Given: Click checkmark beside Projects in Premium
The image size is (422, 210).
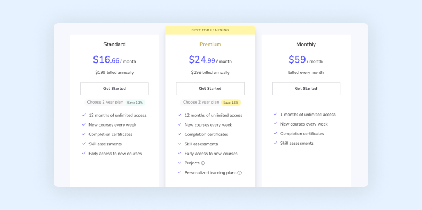Looking at the screenshot, I should click(x=180, y=162).
